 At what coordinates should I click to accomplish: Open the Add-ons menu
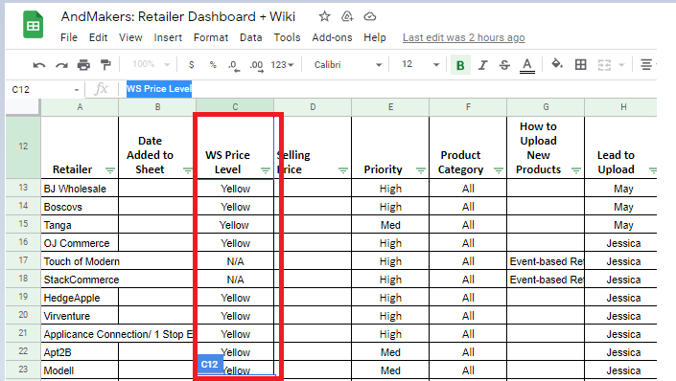coord(332,38)
